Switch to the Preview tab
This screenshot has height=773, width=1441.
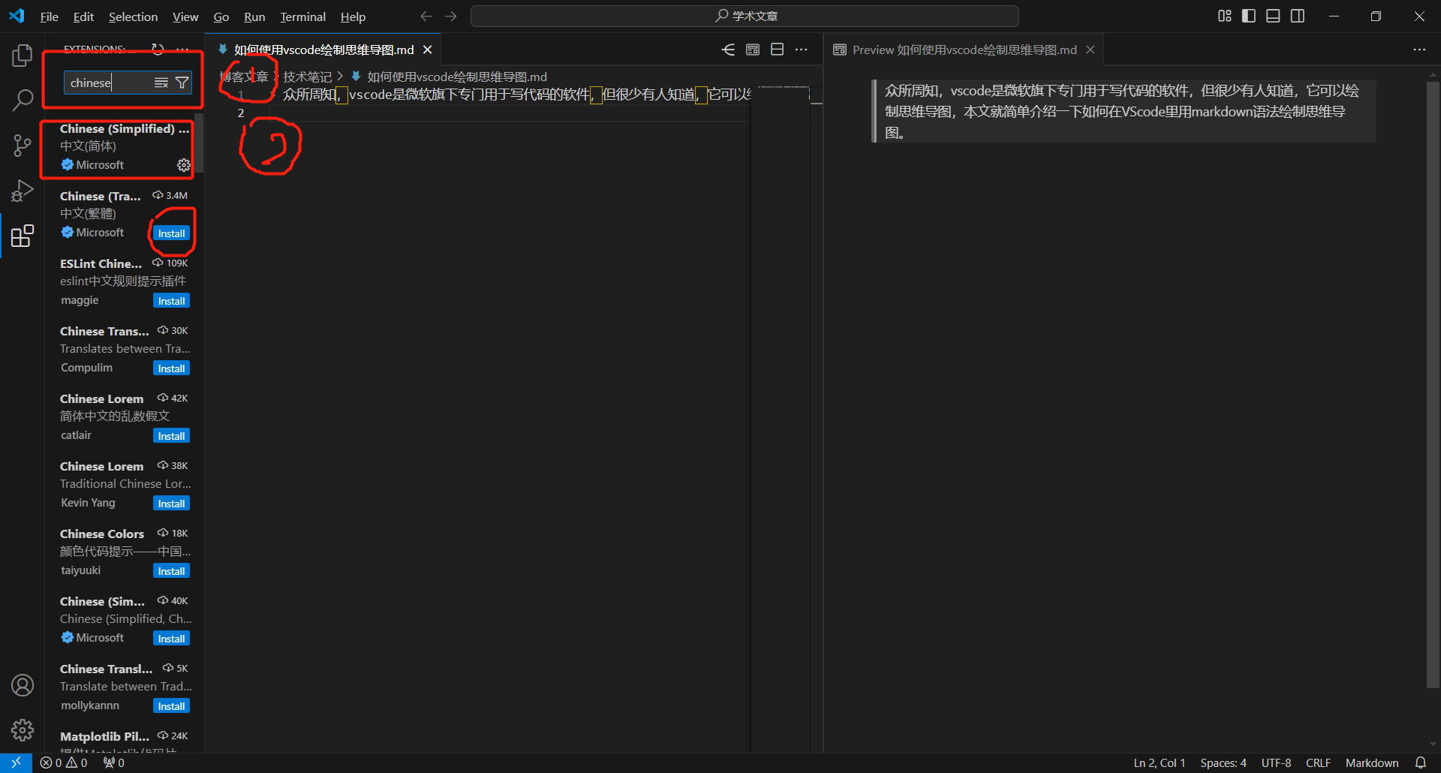tap(964, 50)
